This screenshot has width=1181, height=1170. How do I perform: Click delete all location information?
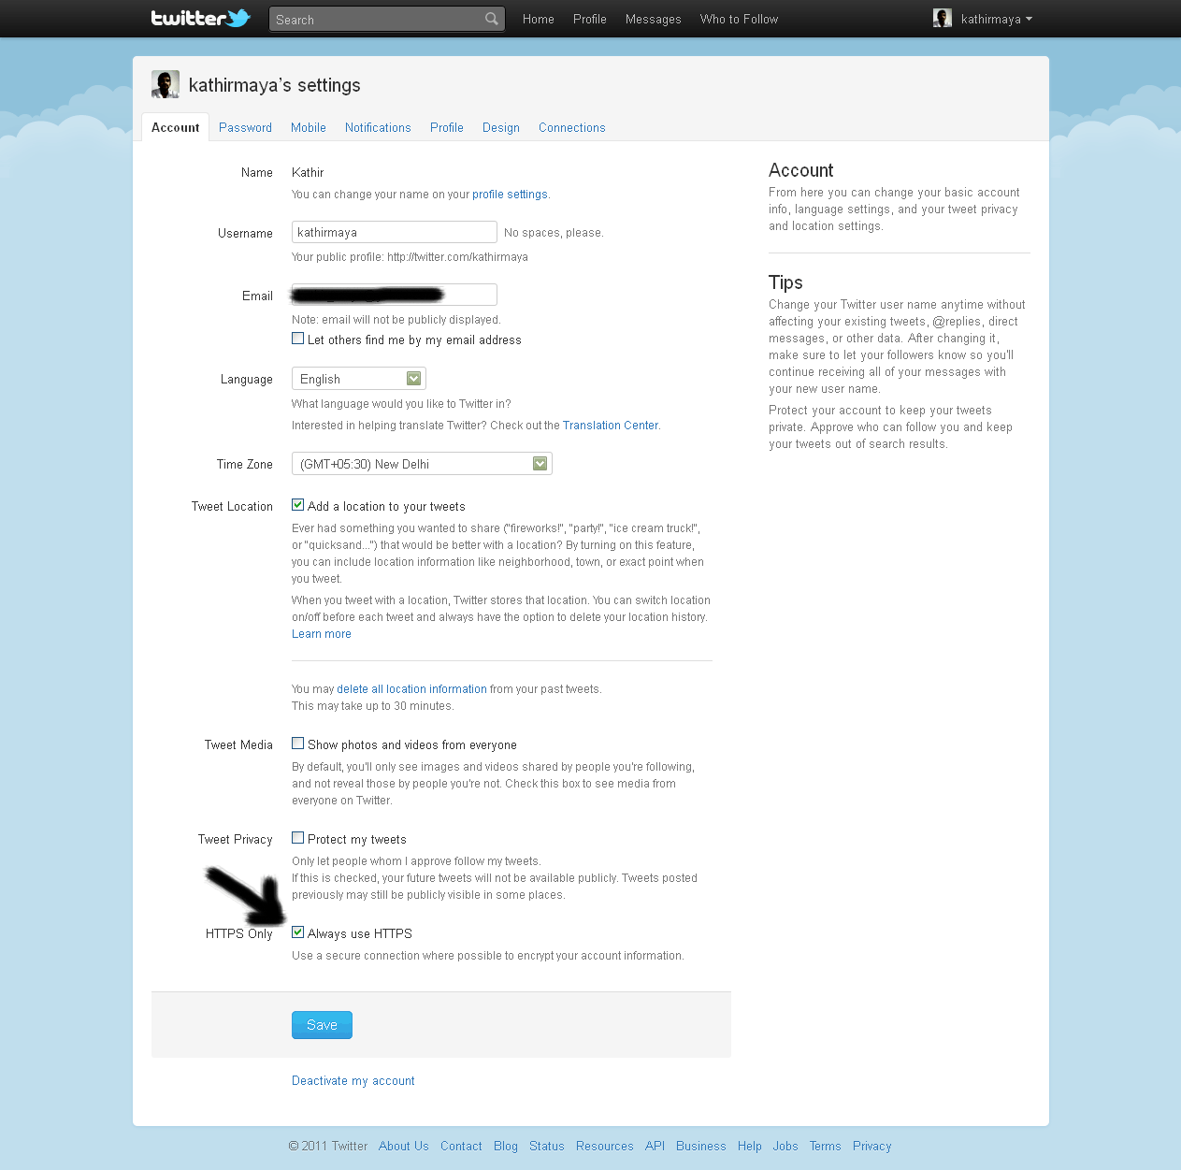[x=411, y=688]
